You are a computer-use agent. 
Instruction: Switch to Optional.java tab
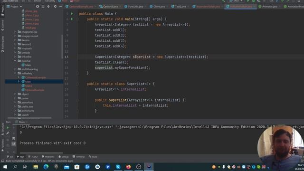(110, 6)
